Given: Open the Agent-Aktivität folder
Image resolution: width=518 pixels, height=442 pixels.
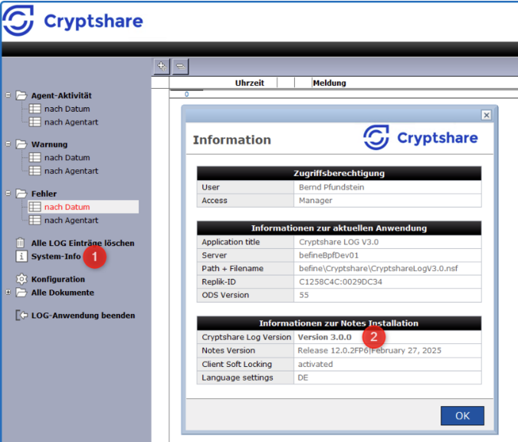Looking at the screenshot, I should coord(61,96).
